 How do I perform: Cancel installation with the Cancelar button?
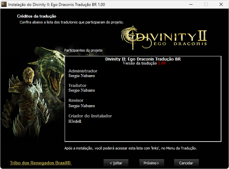(186, 163)
